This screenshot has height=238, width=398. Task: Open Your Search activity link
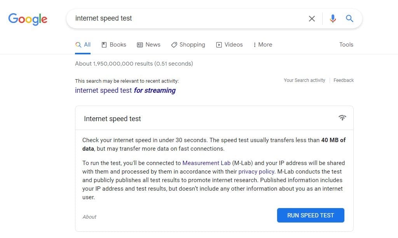(x=304, y=80)
